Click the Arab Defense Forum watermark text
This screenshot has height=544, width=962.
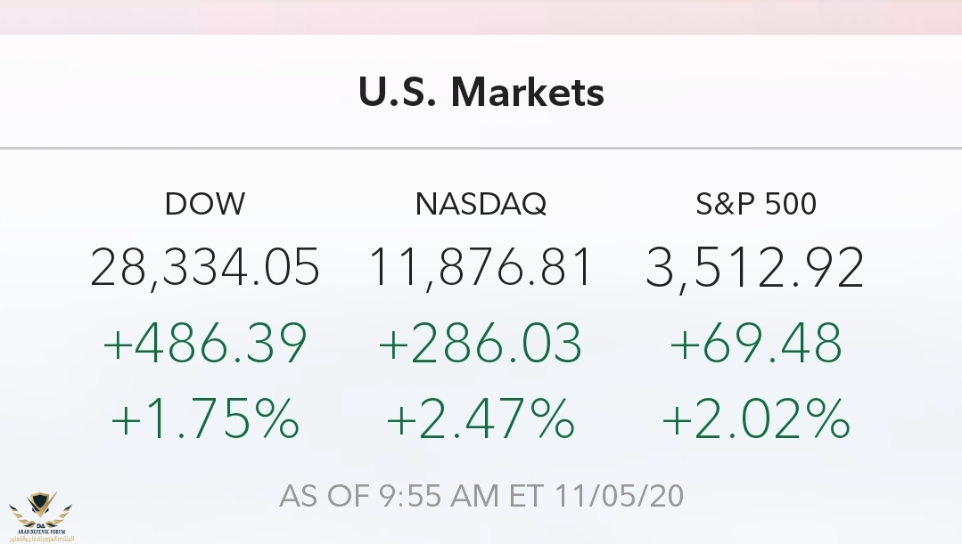coord(41,534)
